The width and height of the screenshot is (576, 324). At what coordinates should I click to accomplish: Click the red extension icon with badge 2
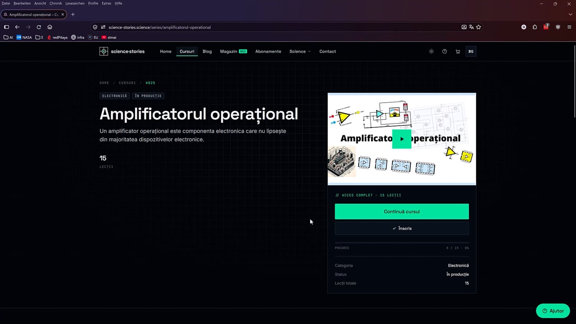coord(546,27)
